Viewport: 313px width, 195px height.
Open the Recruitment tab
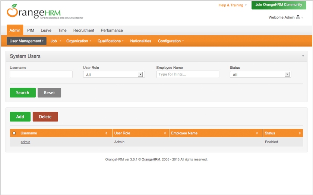pyautogui.click(x=83, y=30)
